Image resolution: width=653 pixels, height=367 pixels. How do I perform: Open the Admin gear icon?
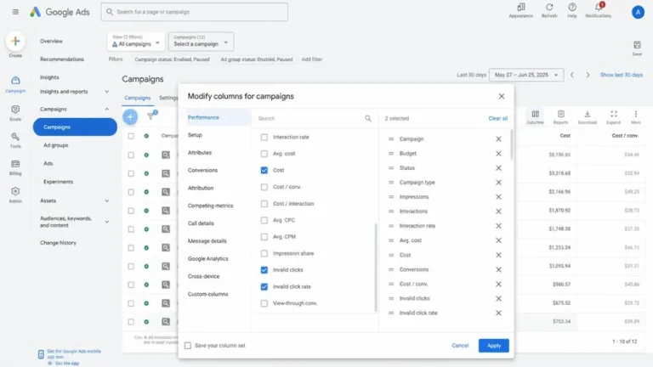(15, 191)
